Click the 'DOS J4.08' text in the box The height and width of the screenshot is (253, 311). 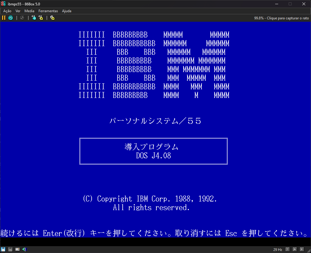(x=153, y=156)
